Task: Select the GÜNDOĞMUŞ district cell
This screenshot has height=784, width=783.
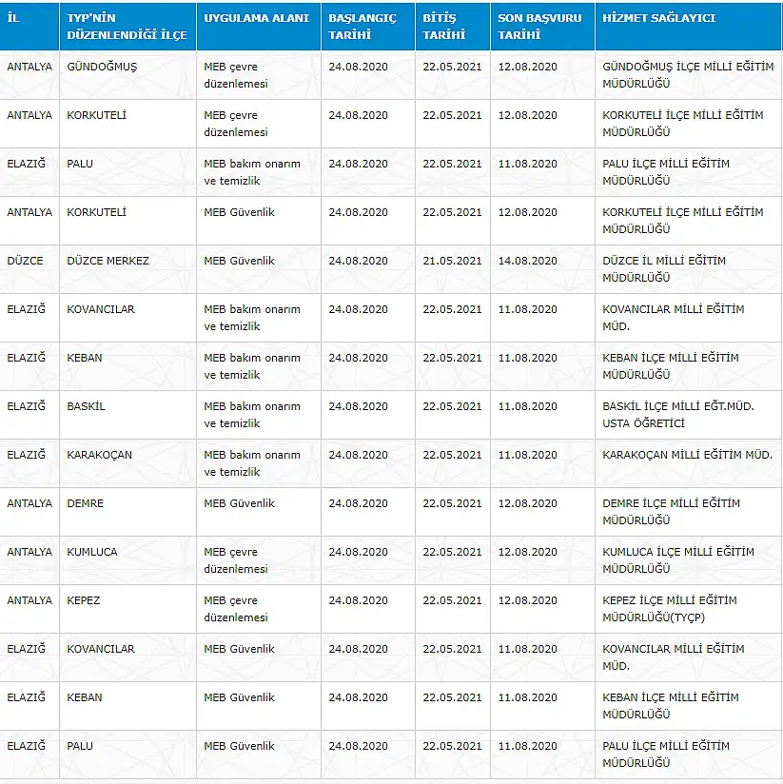Action: coord(128,75)
